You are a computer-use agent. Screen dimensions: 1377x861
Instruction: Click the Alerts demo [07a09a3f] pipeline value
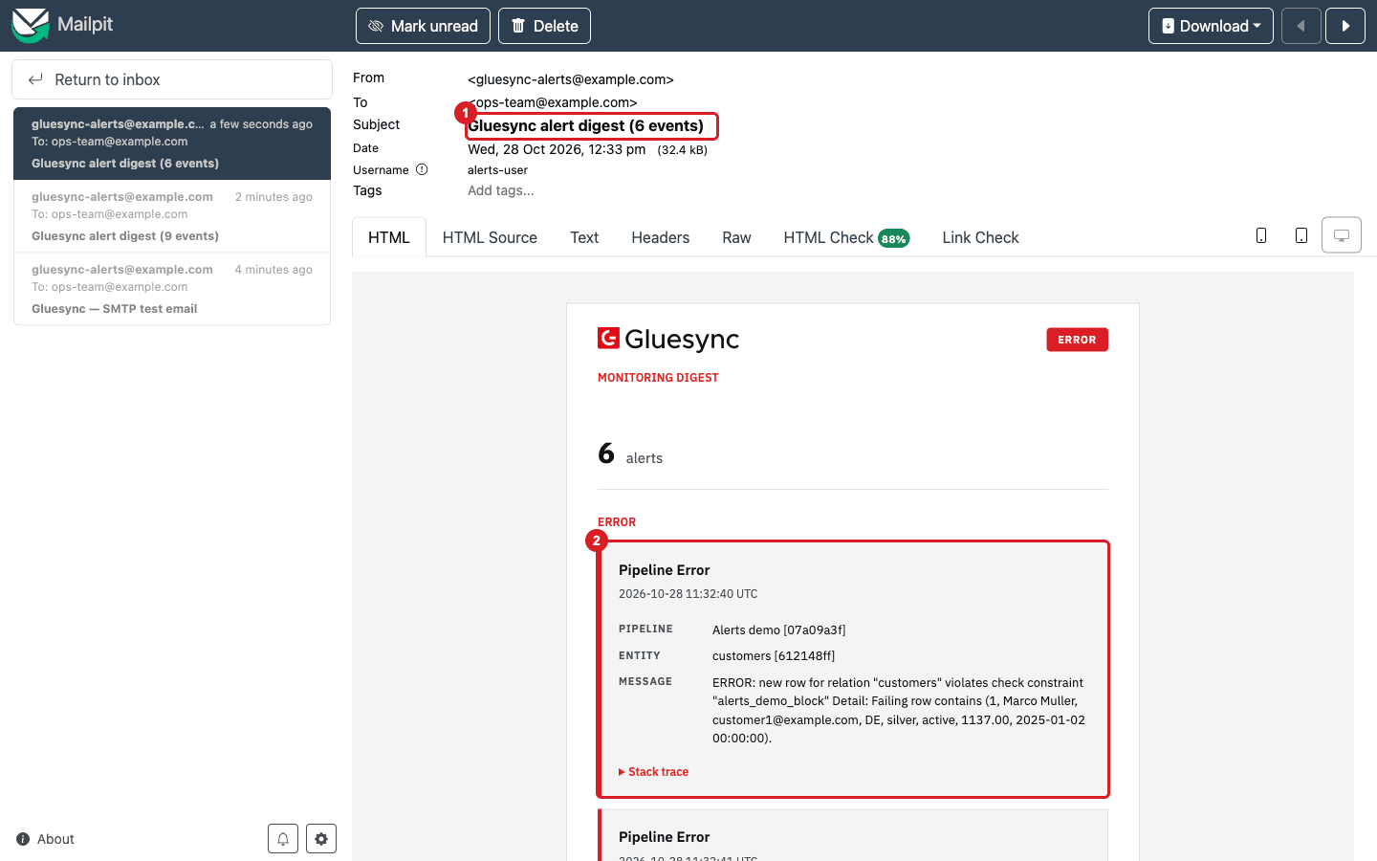pos(779,630)
